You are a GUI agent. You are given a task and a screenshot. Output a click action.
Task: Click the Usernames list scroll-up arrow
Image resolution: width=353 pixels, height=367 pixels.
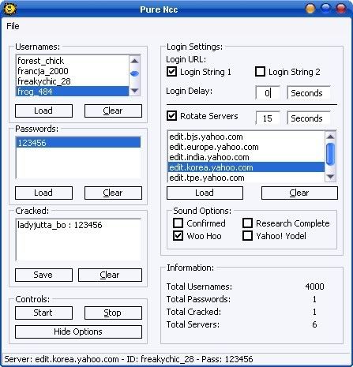point(134,61)
